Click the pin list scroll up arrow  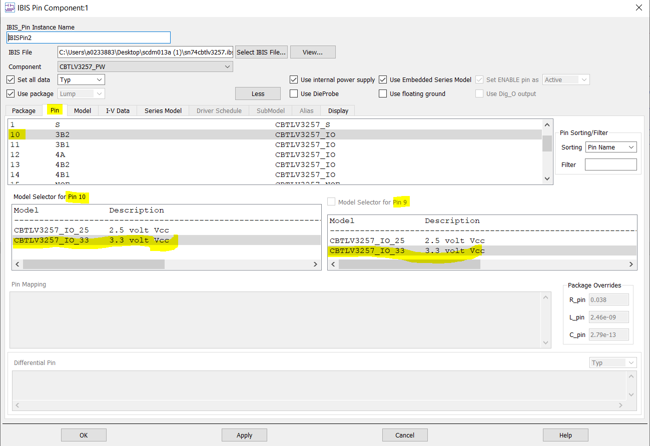547,124
